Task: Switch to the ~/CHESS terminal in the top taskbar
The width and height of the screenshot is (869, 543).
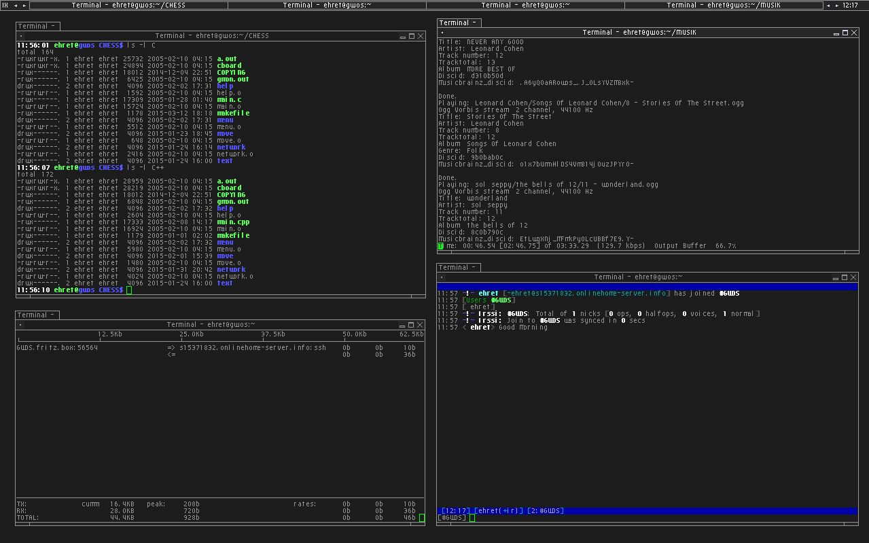Action: click(129, 5)
